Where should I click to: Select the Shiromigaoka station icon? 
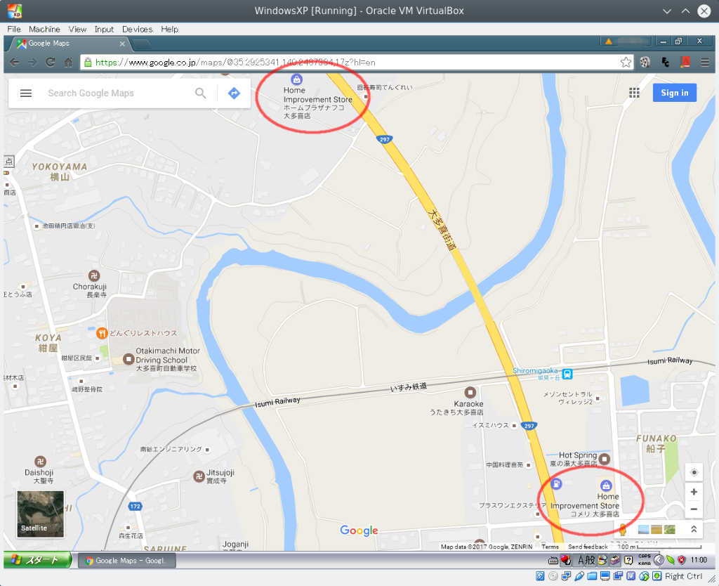coord(567,374)
